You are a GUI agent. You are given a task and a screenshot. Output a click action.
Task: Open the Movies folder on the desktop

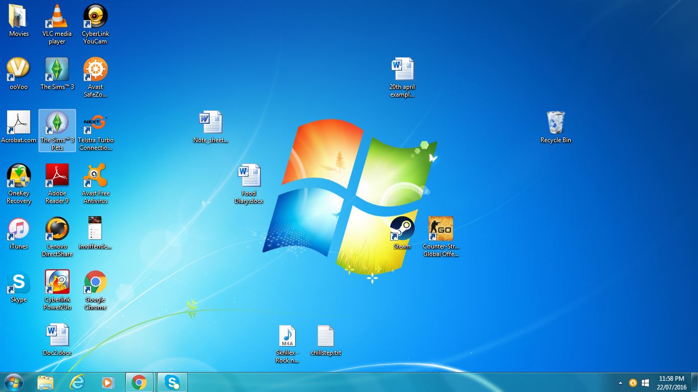click(19, 21)
